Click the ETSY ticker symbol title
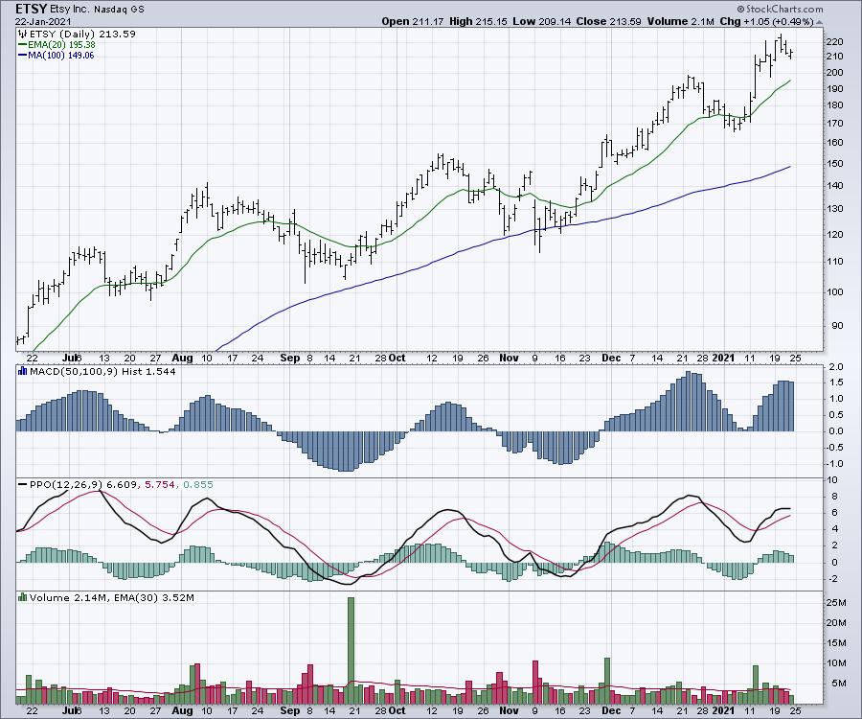The image size is (862, 719). [32, 9]
